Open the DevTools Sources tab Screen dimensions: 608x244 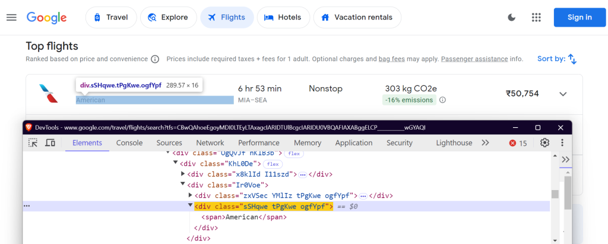[x=169, y=143]
